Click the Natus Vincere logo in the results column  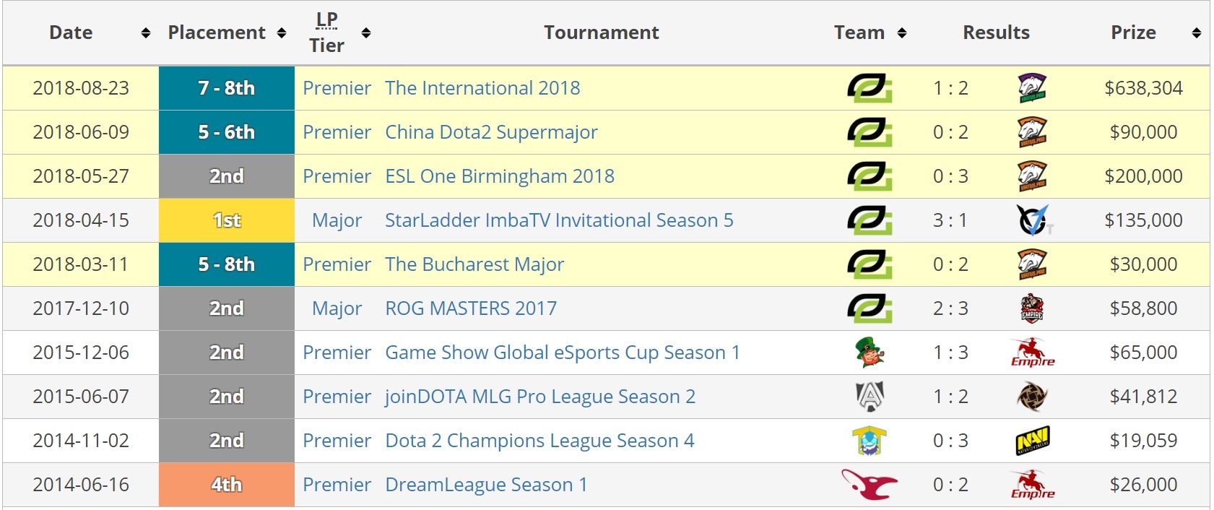pos(1032,441)
